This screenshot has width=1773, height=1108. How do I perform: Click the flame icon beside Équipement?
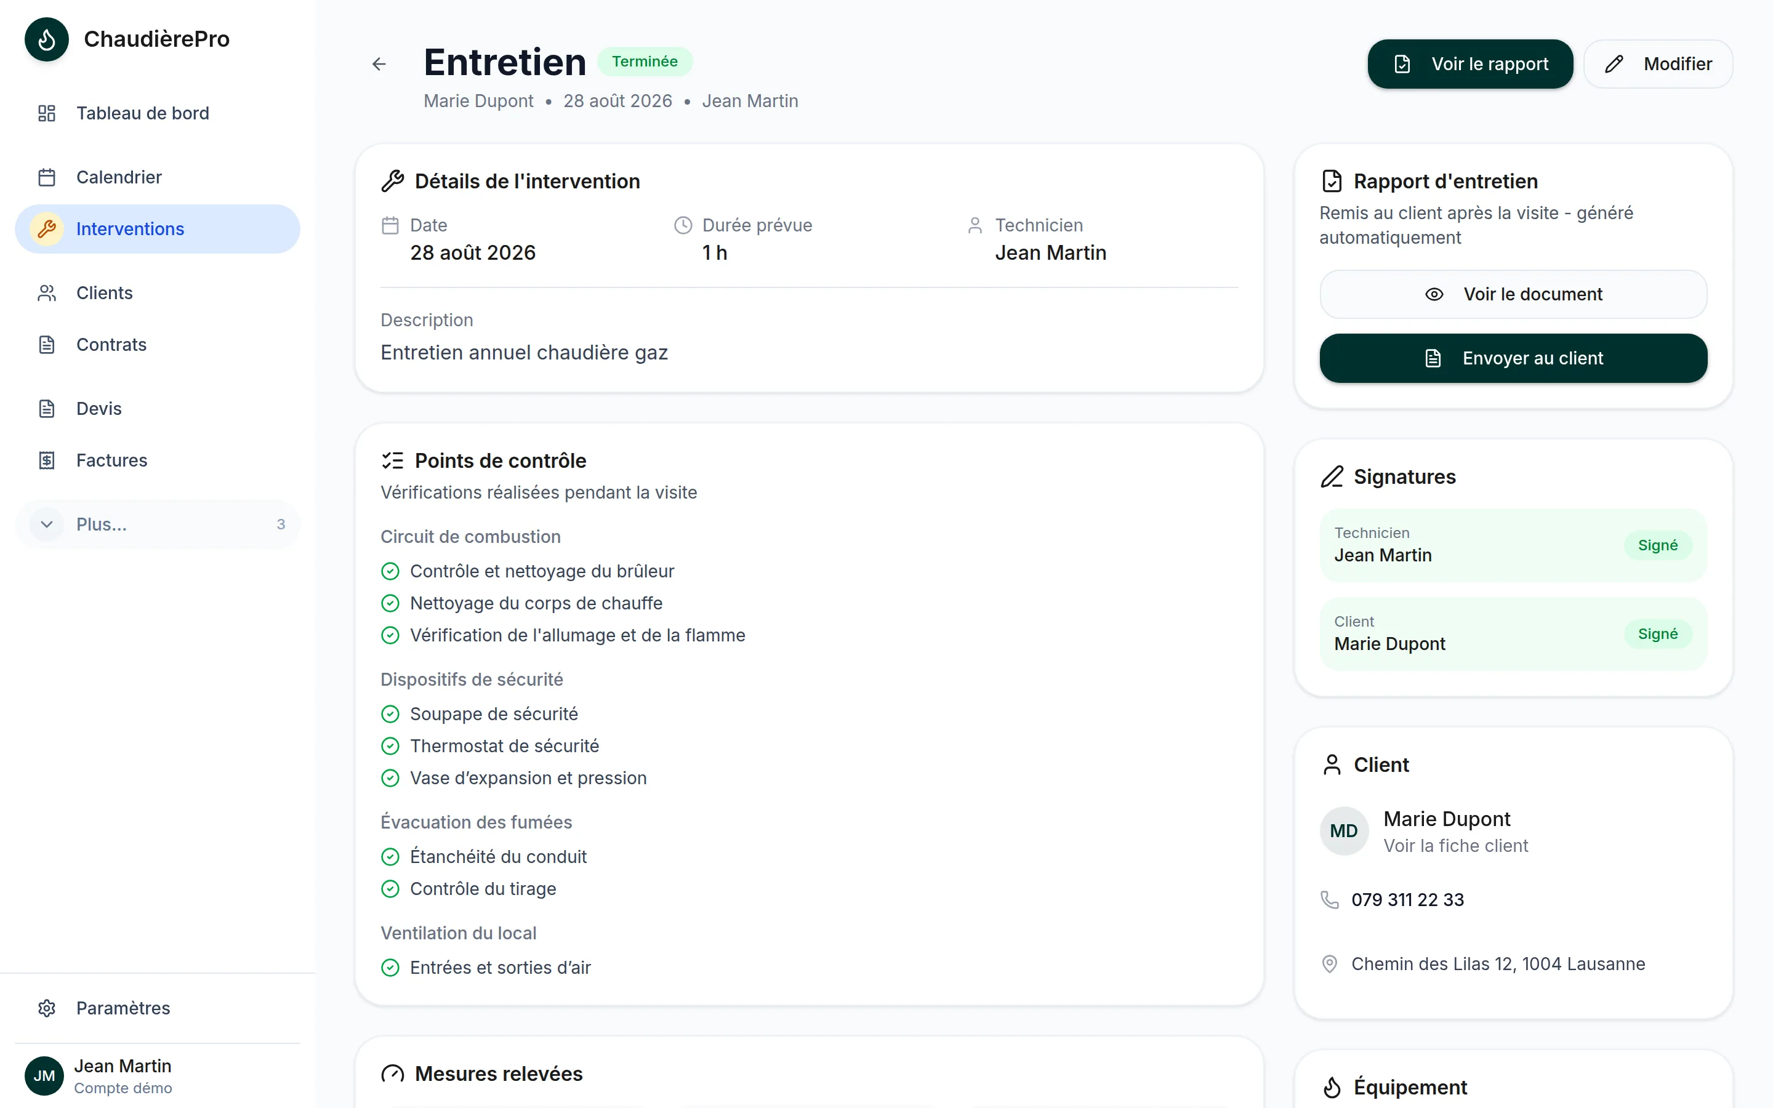coord(1332,1088)
